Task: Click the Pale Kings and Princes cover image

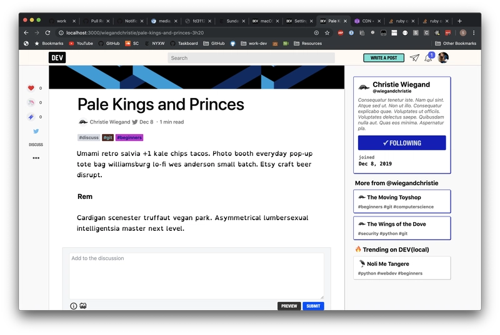Action: [x=196, y=77]
